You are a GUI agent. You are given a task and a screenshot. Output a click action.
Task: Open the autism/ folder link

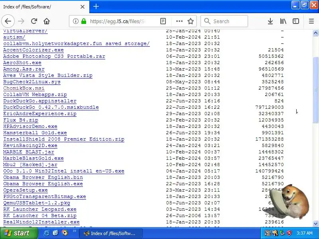pos(14,37)
